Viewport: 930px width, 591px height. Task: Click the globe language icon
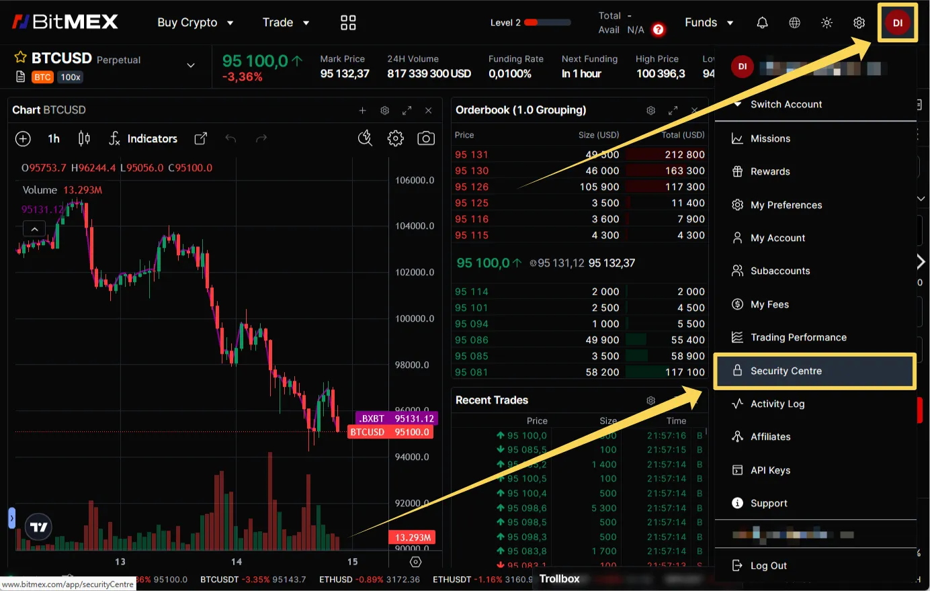(x=794, y=23)
